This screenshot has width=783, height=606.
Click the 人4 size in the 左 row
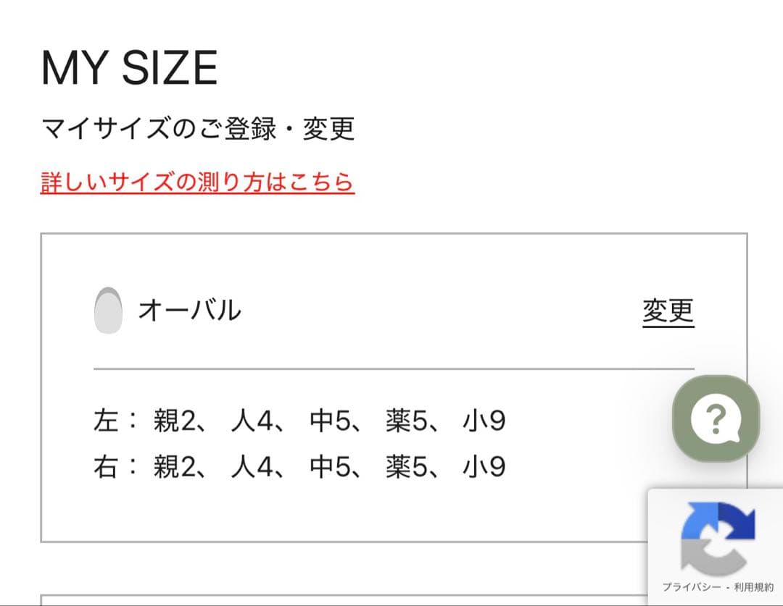pos(252,421)
